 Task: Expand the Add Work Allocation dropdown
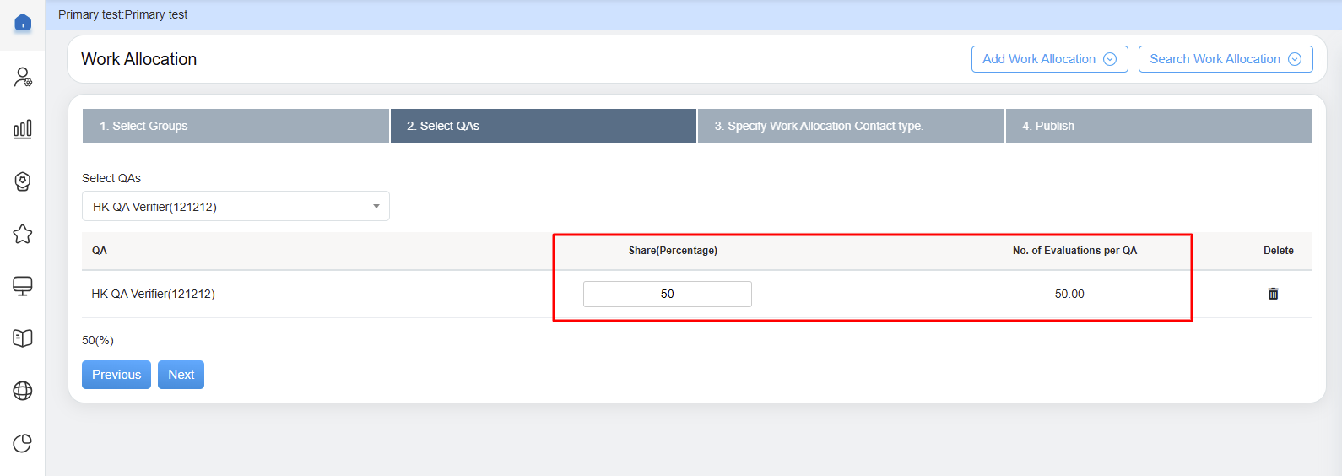pos(1049,59)
